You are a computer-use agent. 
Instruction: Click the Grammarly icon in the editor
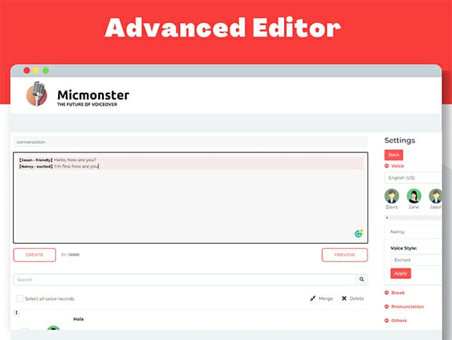359,234
